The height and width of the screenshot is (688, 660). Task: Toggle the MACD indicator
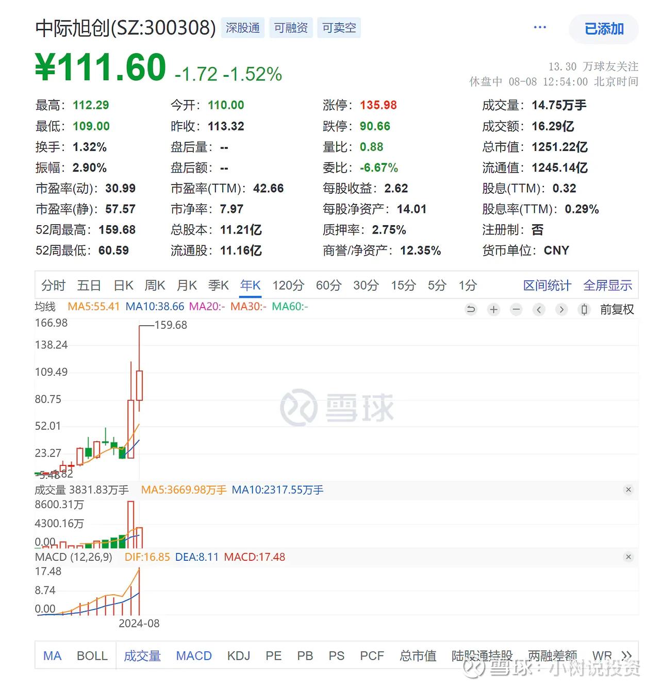[194, 656]
